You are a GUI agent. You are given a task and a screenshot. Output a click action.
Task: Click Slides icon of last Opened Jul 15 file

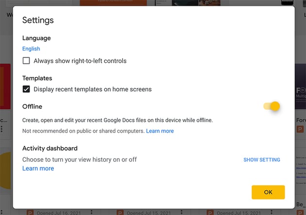[x=209, y=212]
